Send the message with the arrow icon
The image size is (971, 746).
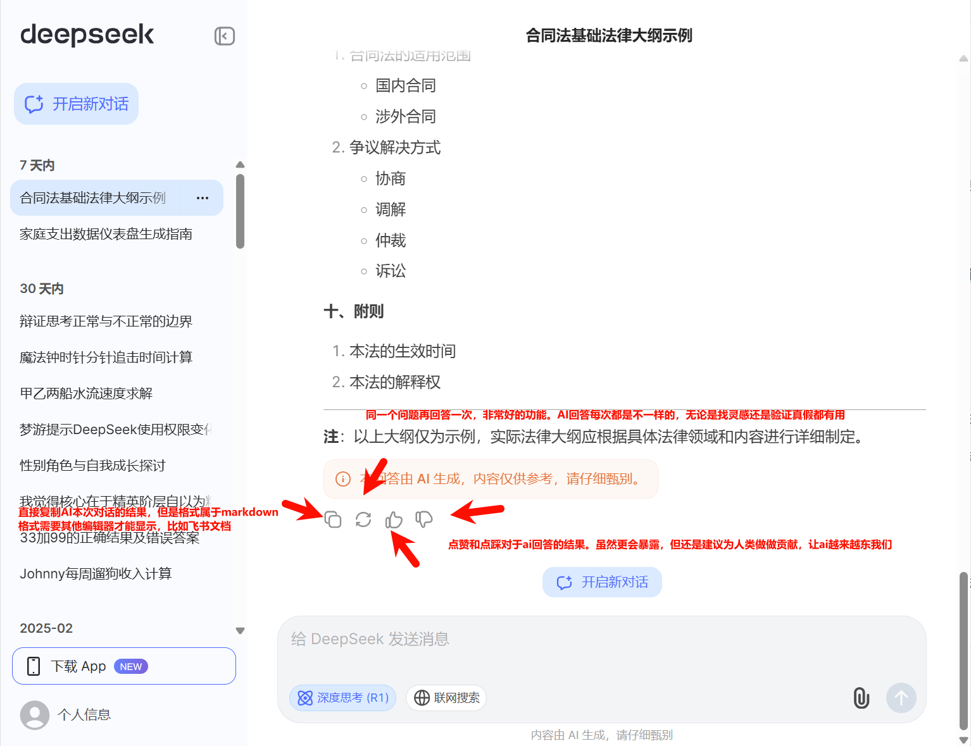click(x=901, y=698)
